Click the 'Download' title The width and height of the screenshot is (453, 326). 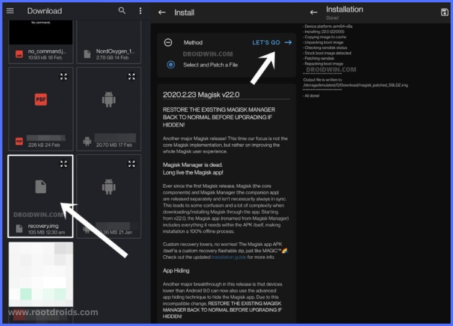44,11
